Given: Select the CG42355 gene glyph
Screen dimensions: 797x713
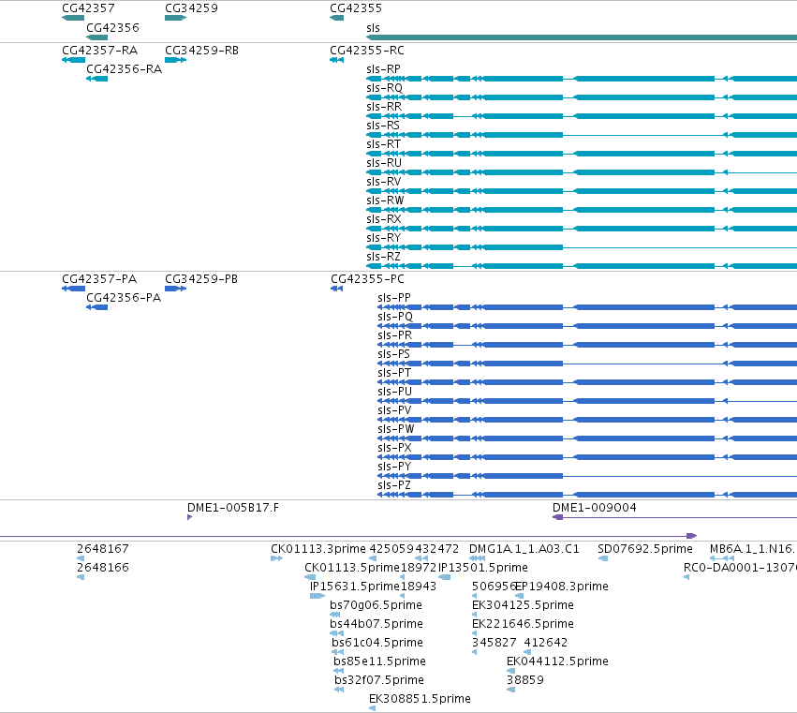Looking at the screenshot, I should point(336,18).
